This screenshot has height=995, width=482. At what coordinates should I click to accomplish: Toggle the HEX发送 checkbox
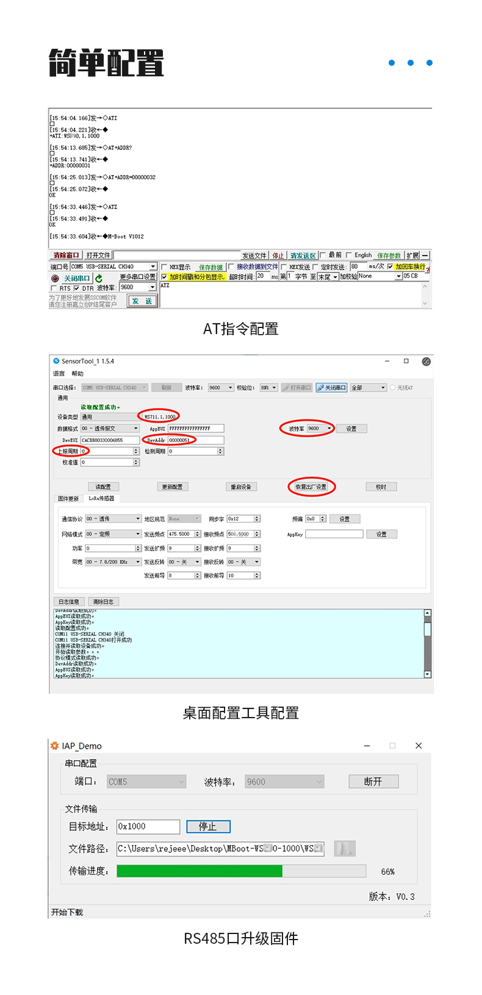coord(284,267)
